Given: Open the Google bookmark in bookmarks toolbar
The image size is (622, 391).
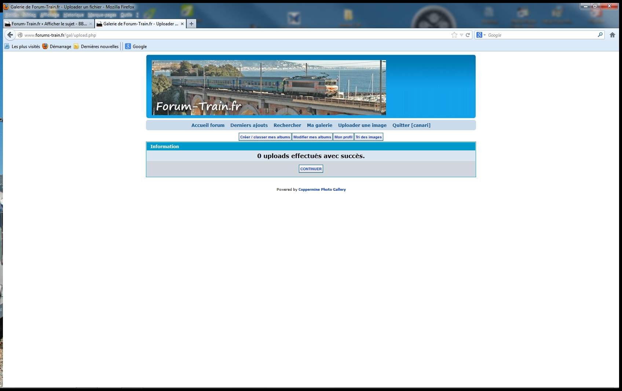Looking at the screenshot, I should [136, 46].
